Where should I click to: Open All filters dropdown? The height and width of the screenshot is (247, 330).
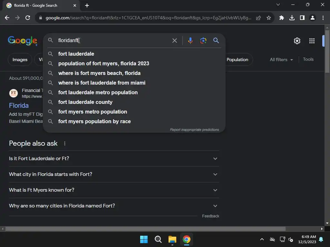pos(281,59)
